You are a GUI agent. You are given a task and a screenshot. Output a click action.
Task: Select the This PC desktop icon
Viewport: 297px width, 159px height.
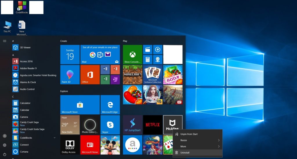[7, 27]
